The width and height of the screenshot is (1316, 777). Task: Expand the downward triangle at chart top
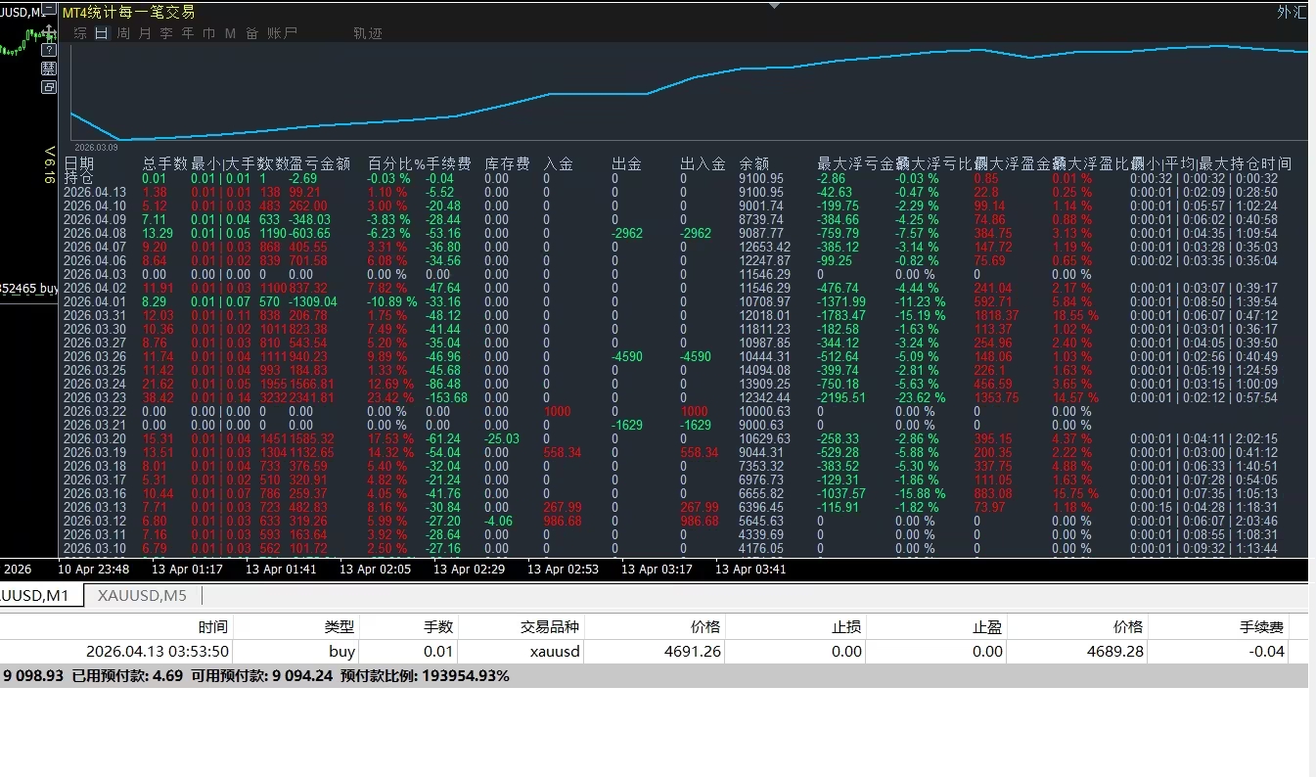pyautogui.click(x=775, y=5)
